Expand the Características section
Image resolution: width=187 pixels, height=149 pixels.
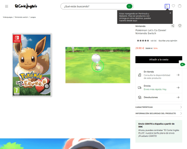click(x=159, y=107)
